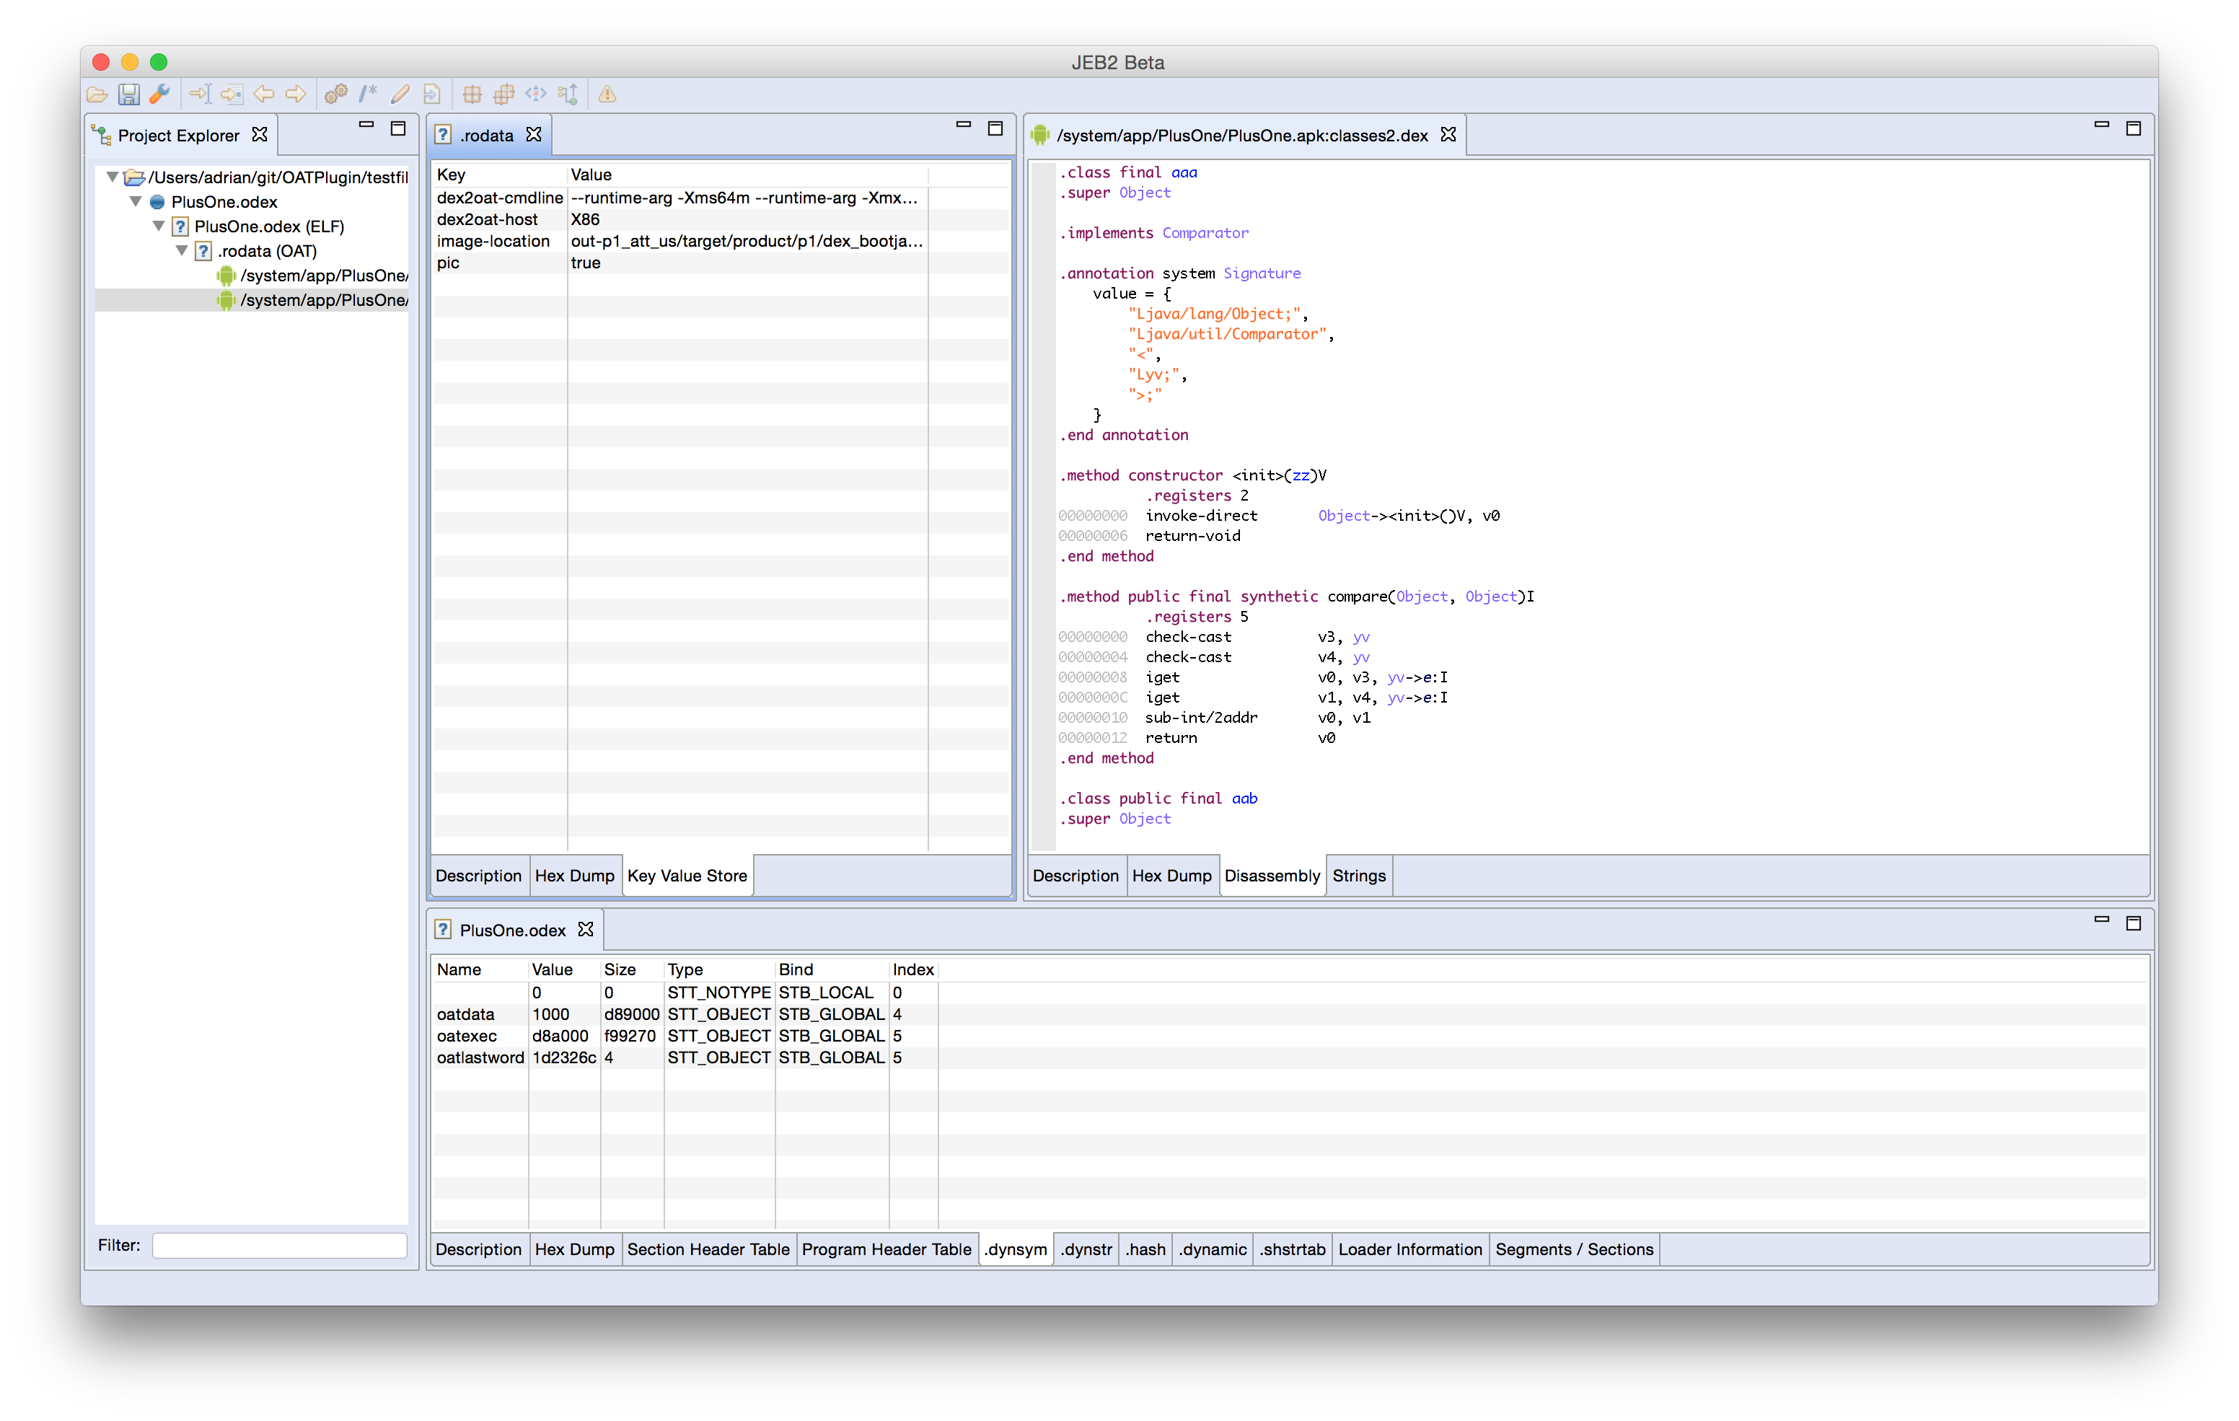
Task: Click the Save floppy disk toolbar icon
Action: tap(128, 94)
